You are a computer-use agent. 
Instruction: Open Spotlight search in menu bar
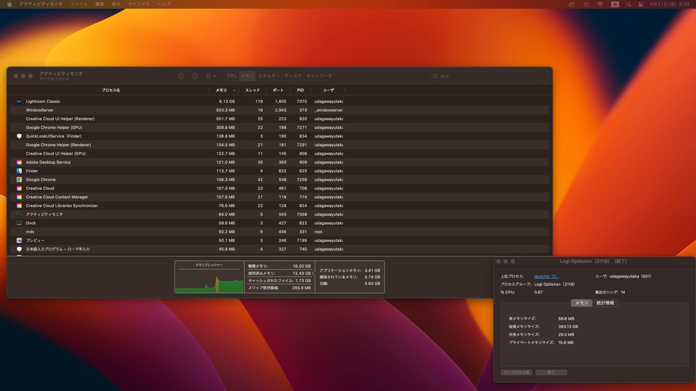[x=628, y=4]
